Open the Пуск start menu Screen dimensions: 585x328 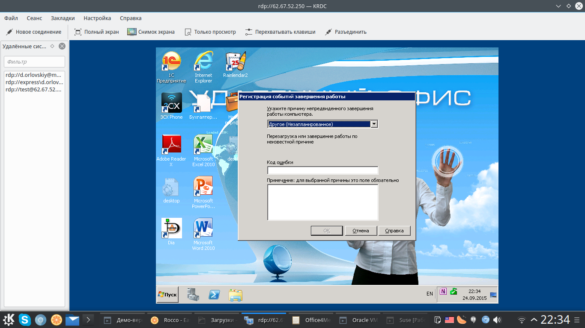tap(167, 294)
